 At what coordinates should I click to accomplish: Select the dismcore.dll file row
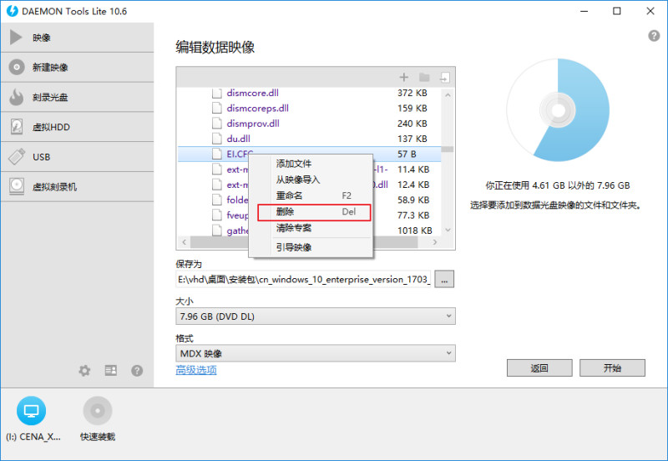(310, 93)
